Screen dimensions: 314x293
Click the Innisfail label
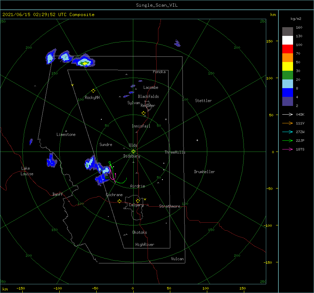pyautogui.click(x=141, y=126)
